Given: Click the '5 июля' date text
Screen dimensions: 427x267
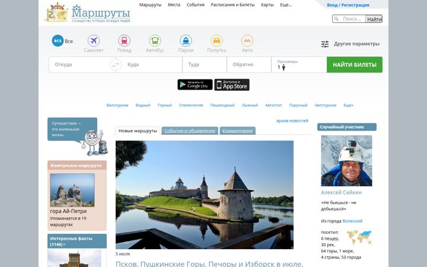Looking at the screenshot, I should click(123, 254).
